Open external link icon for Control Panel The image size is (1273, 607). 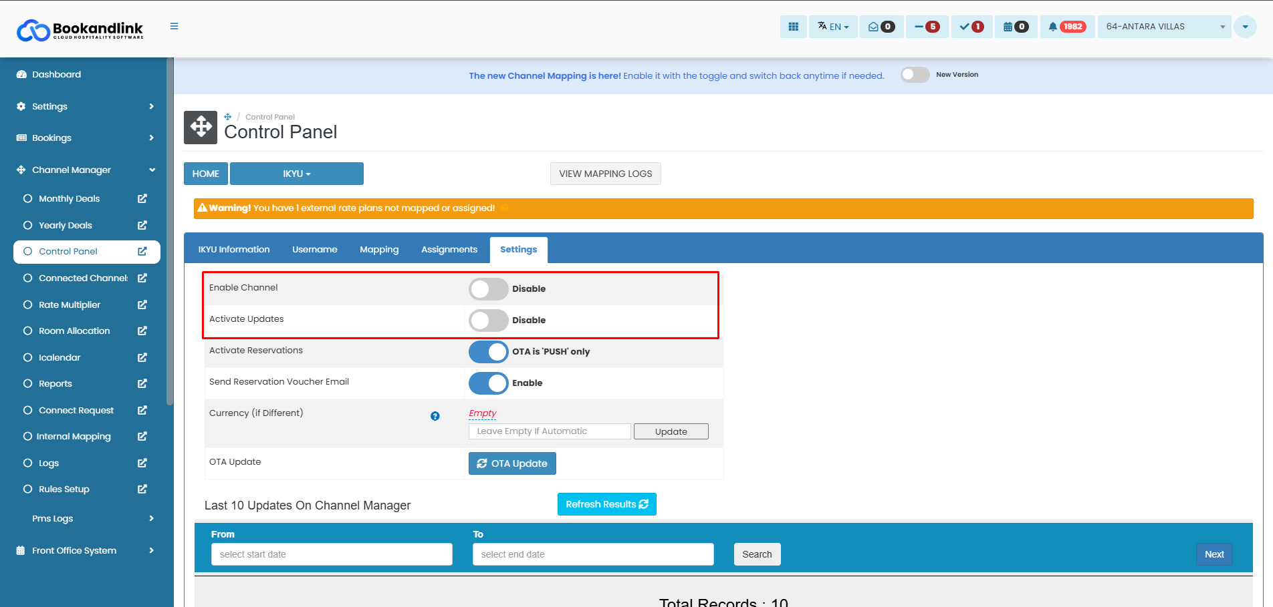point(142,251)
